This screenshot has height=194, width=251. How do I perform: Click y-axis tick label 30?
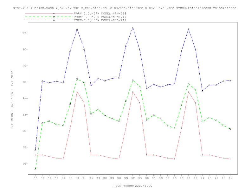coord(24,49)
